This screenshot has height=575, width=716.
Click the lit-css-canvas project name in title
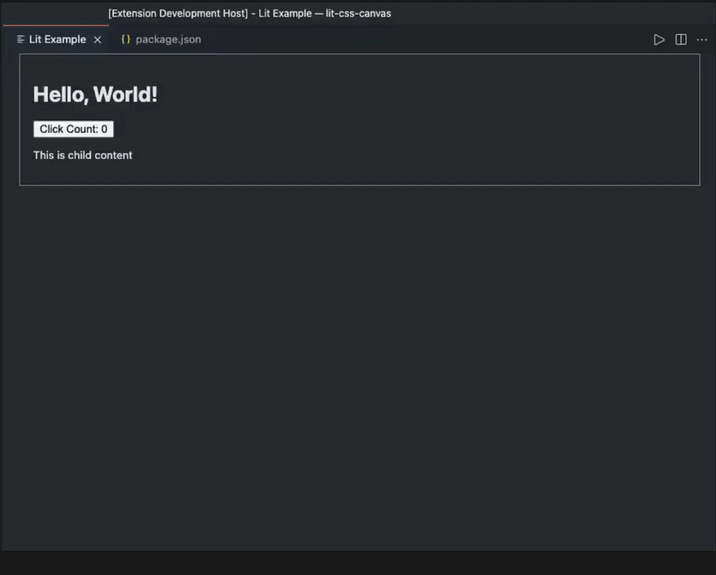[358, 13]
